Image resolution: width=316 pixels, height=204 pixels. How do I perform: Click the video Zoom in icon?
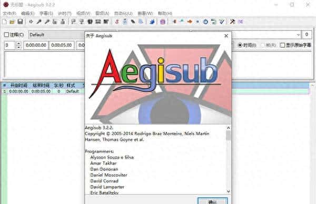[x=39, y=22]
